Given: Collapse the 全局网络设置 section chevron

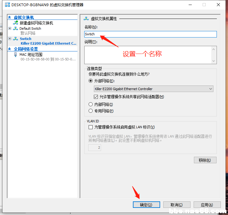Looking at the screenshot, I should (10, 49).
